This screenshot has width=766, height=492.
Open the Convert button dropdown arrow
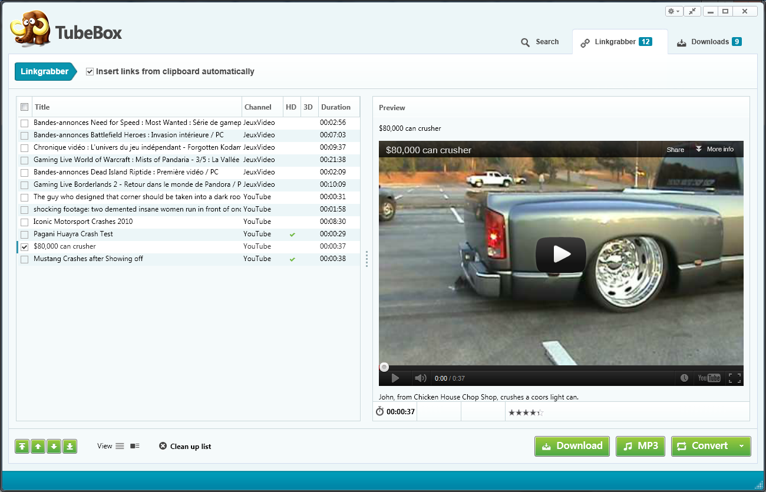[x=741, y=446]
